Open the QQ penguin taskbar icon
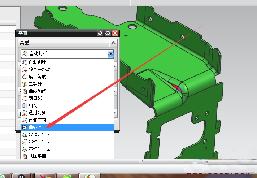This screenshot has width=257, height=178. [21, 176]
